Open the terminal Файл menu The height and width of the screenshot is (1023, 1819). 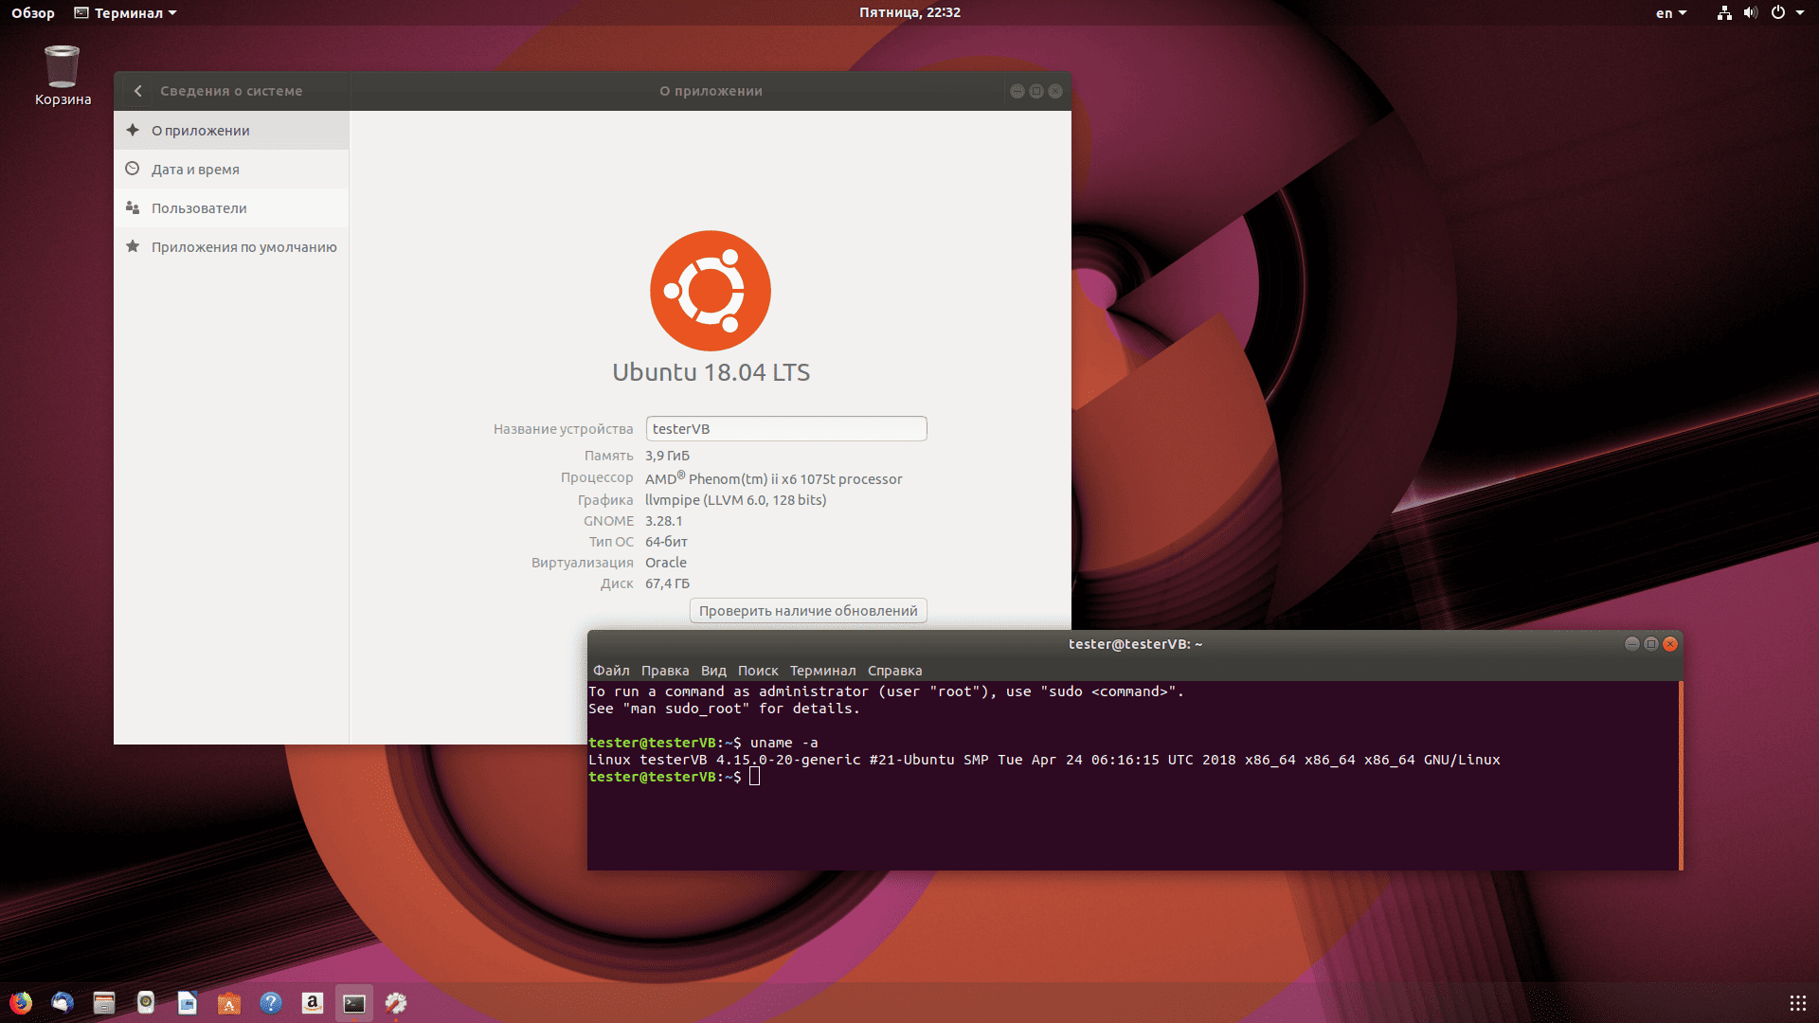[611, 671]
